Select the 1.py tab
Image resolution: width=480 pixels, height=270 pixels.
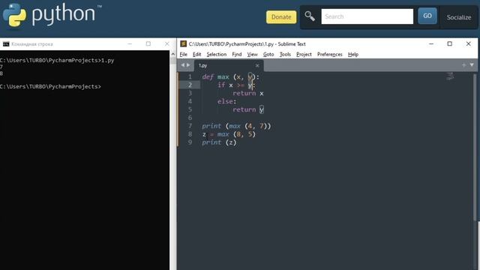[228, 65]
